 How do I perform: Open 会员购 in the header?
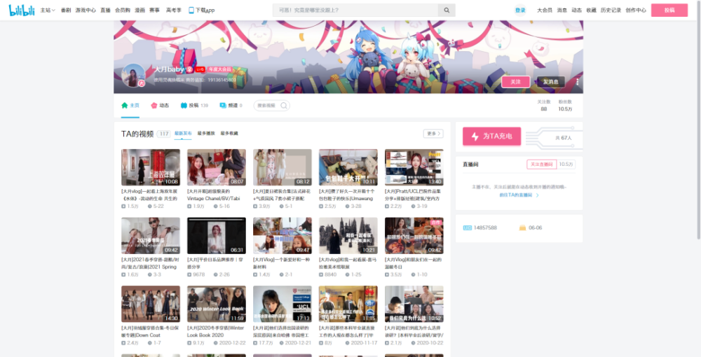tap(123, 10)
